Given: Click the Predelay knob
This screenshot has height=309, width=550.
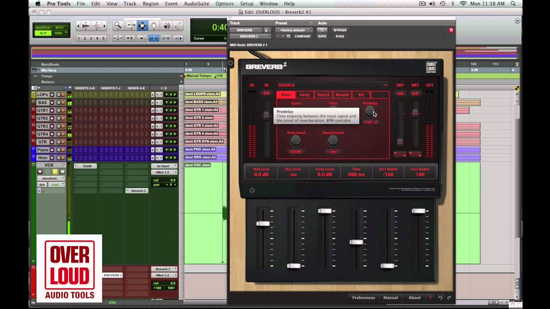Looking at the screenshot, I should click(x=370, y=112).
